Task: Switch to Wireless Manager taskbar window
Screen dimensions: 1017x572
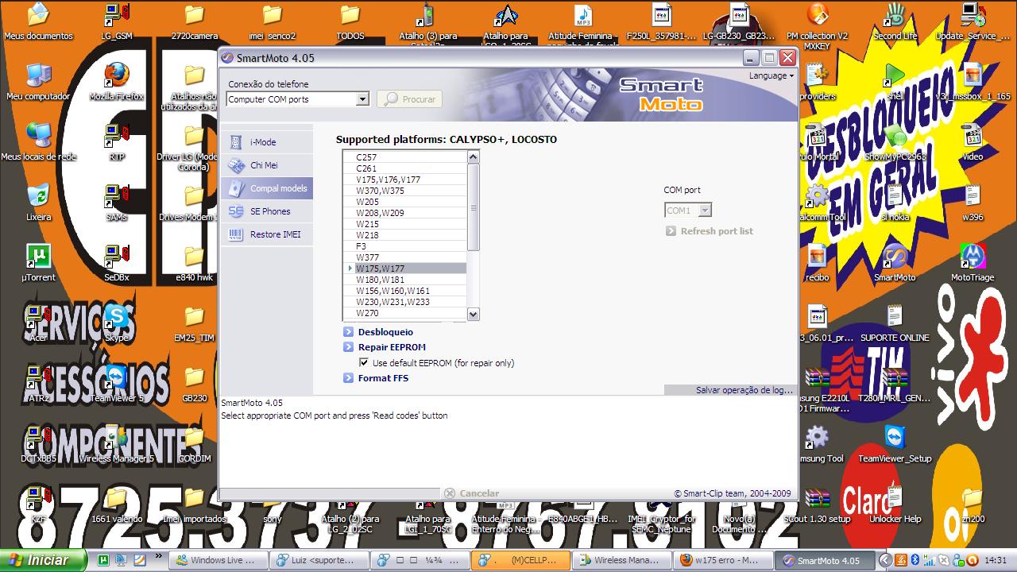Action: (621, 560)
